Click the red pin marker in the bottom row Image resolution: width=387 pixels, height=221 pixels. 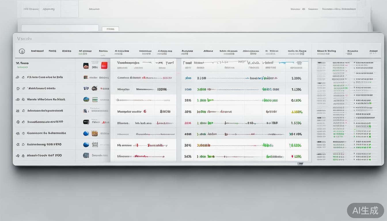293,157
